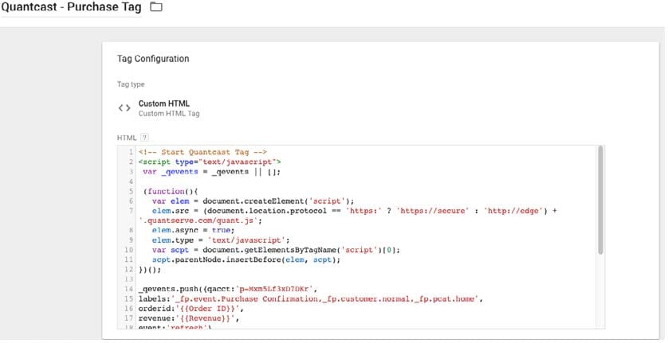Click the code editor vertical scrollbar
This screenshot has width=668, height=343.
click(x=600, y=200)
